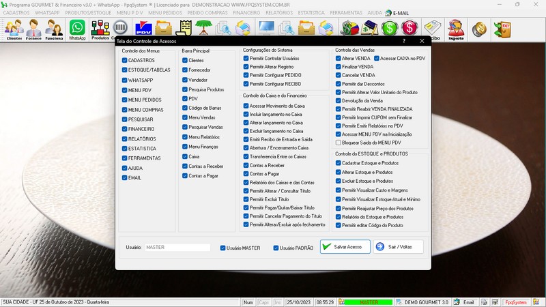
Task: Click the money ledger book icon
Action: tap(369, 28)
